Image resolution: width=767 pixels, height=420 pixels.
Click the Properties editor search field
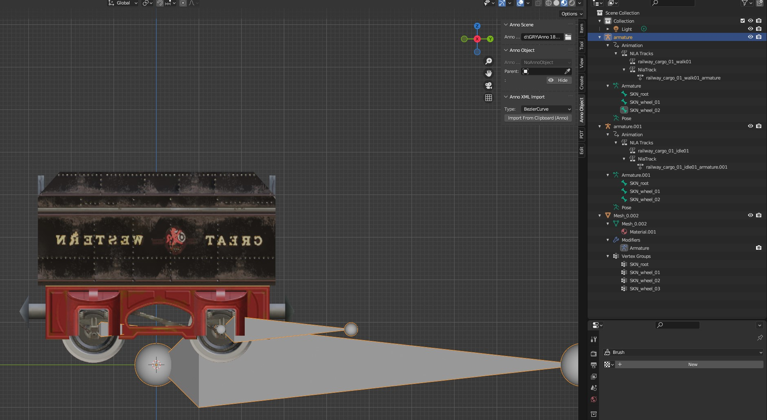point(678,325)
